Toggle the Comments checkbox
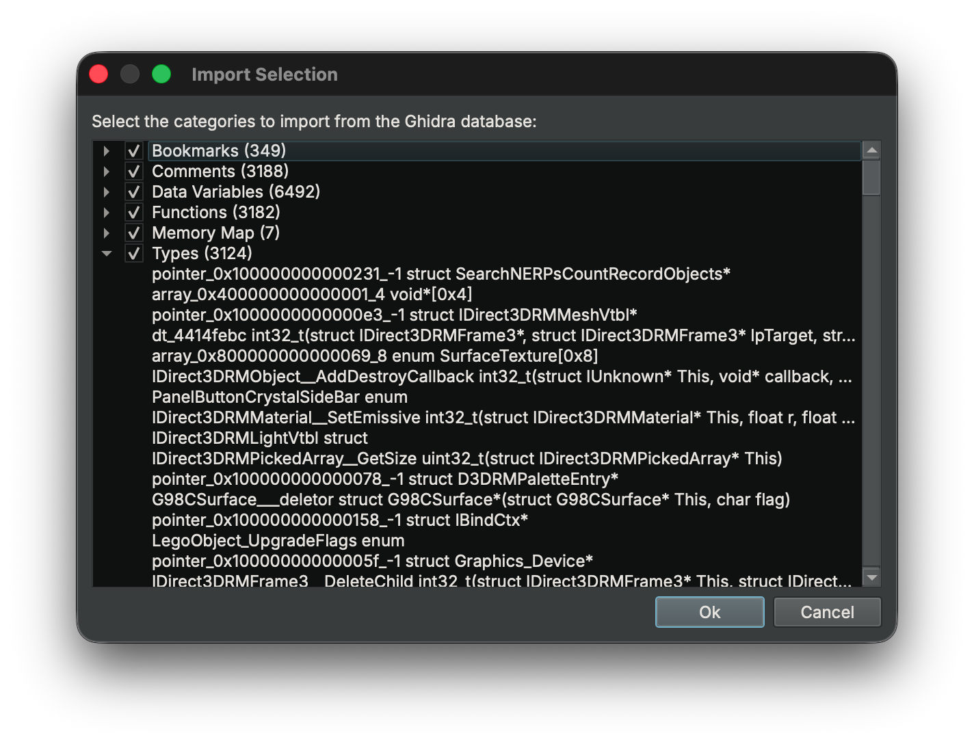974x744 pixels. click(134, 172)
